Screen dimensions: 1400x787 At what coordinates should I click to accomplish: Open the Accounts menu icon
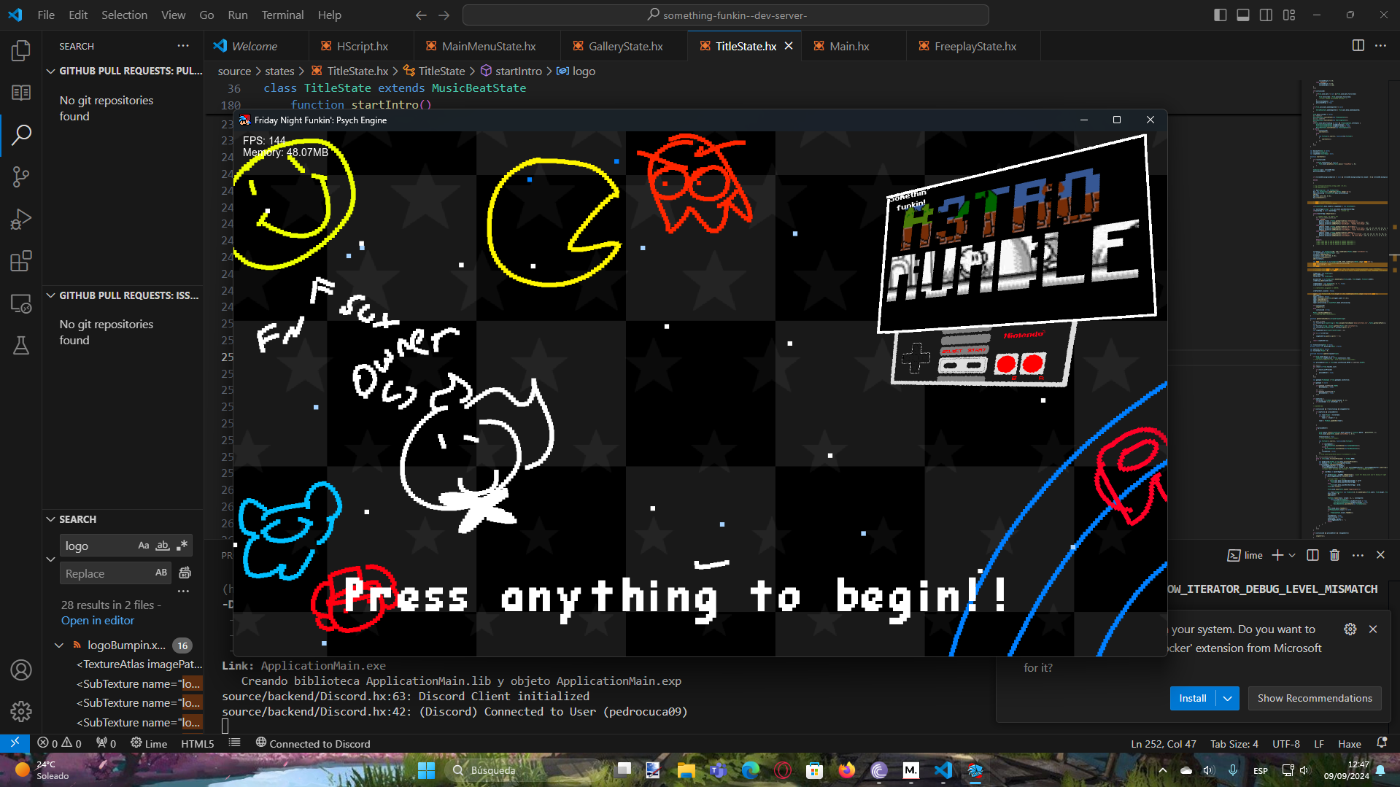21,670
